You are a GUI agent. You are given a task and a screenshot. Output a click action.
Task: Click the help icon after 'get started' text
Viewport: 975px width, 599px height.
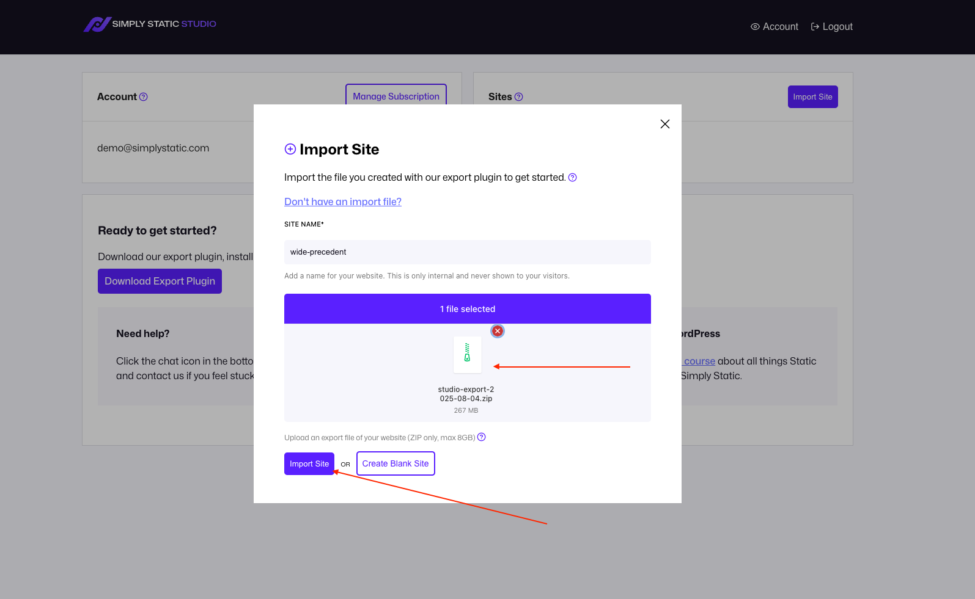(x=573, y=178)
